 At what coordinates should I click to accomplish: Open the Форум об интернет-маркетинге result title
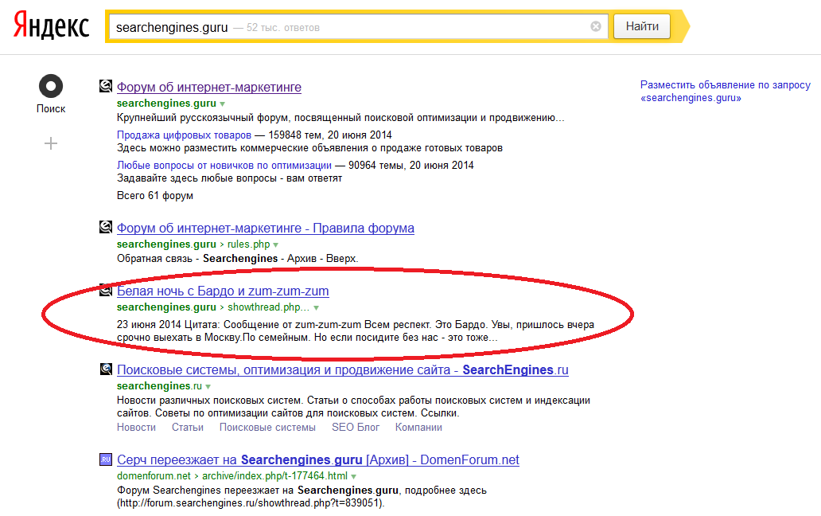pyautogui.click(x=209, y=87)
